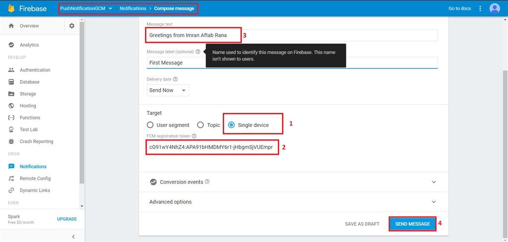Collapse the sidebar with left chevron
Screen dimensions: 508x242
point(73,237)
